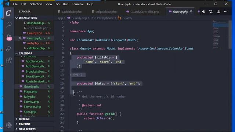The height and width of the screenshot is (132, 235).
Task: Click the EVENT comment on line 13
Action: [x=77, y=75]
